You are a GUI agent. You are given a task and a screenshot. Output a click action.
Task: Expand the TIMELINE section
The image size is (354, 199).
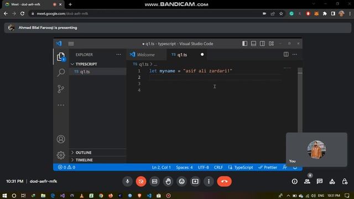coord(97,160)
